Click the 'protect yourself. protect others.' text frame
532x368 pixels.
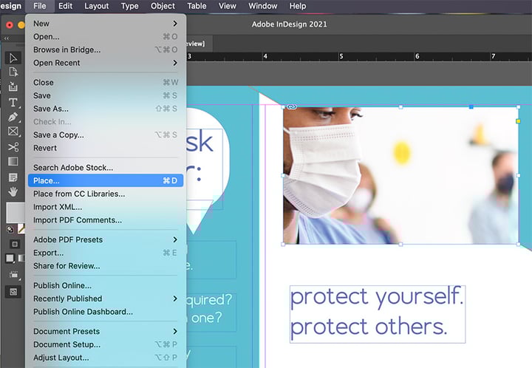click(x=378, y=314)
